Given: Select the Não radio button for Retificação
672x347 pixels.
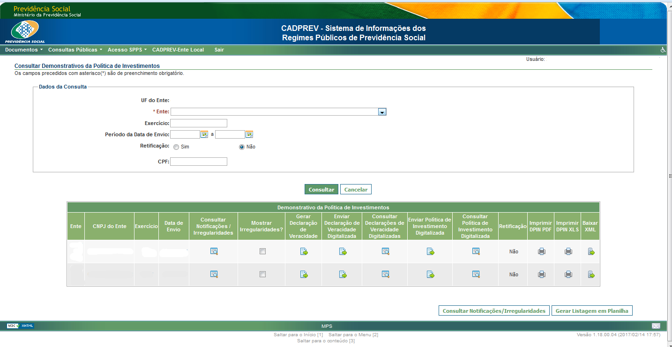Looking at the screenshot, I should (x=242, y=147).
